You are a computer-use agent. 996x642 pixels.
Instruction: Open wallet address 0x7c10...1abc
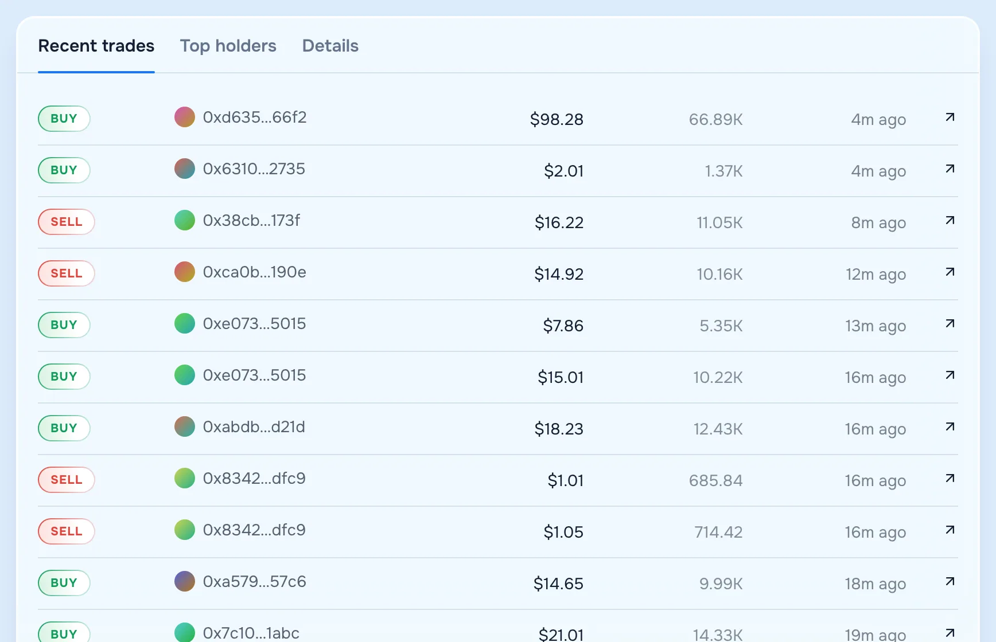click(x=251, y=633)
